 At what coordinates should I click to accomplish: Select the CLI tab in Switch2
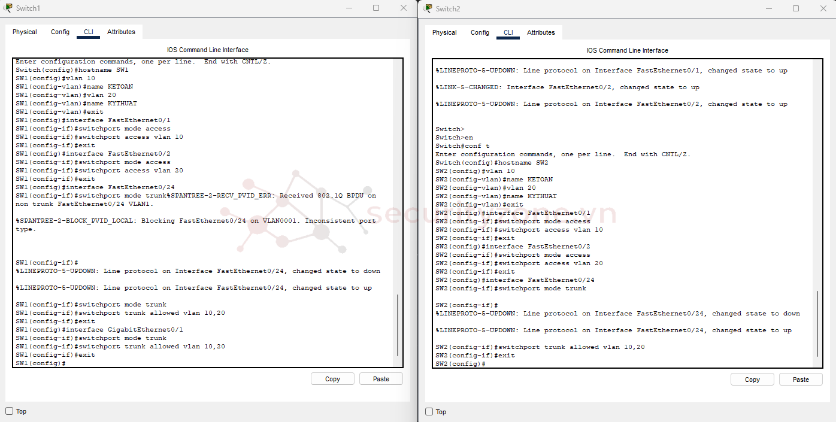point(508,32)
